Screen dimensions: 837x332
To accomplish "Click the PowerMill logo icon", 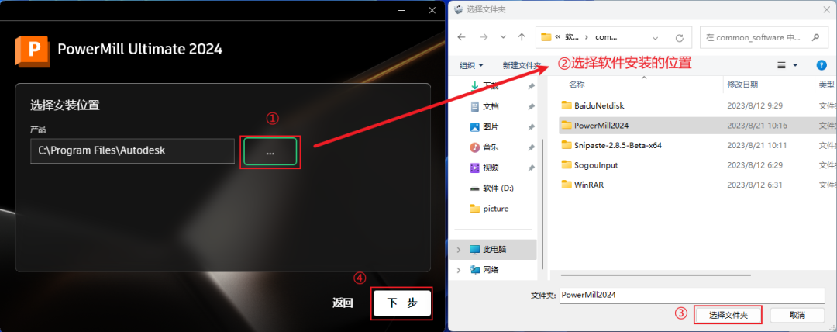I will click(x=33, y=50).
